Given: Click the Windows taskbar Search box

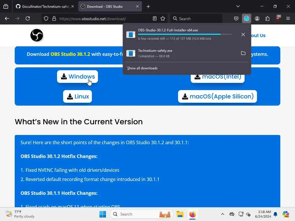Looking at the screenshot, I should coord(141,214).
